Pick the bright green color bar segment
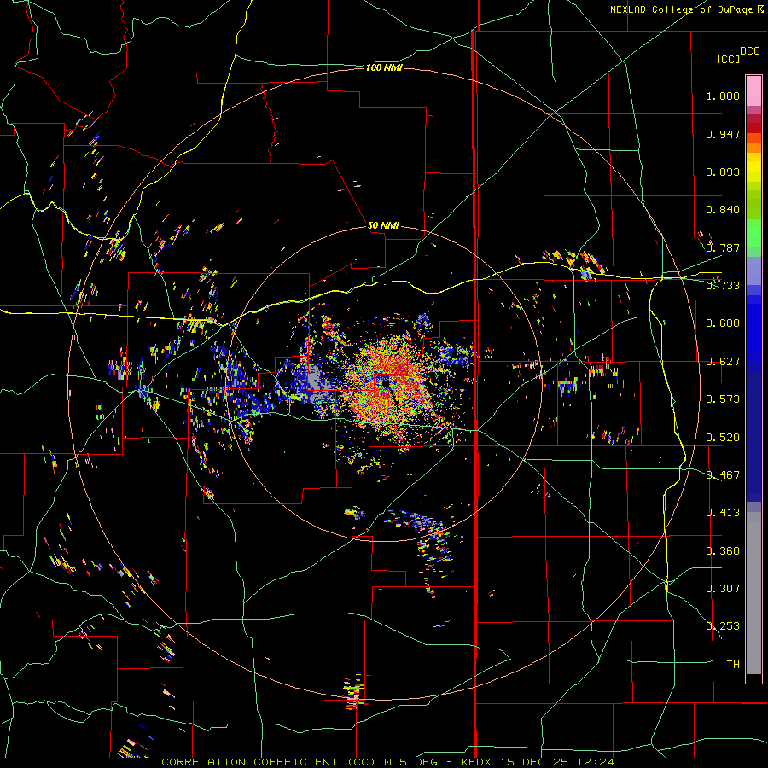The width and height of the screenshot is (768, 768). tap(753, 233)
